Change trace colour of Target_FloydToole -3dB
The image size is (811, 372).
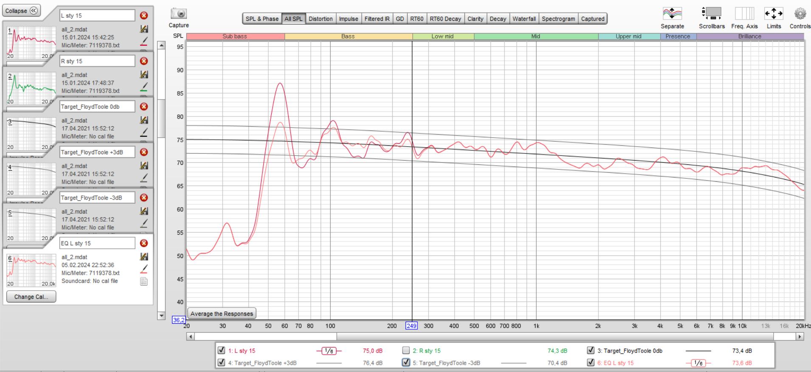point(144,223)
